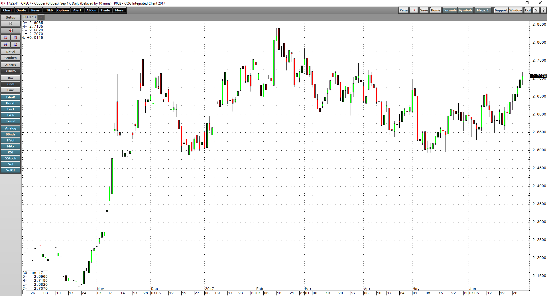Open the T&S menu
The image size is (547, 296).
(x=49, y=10)
